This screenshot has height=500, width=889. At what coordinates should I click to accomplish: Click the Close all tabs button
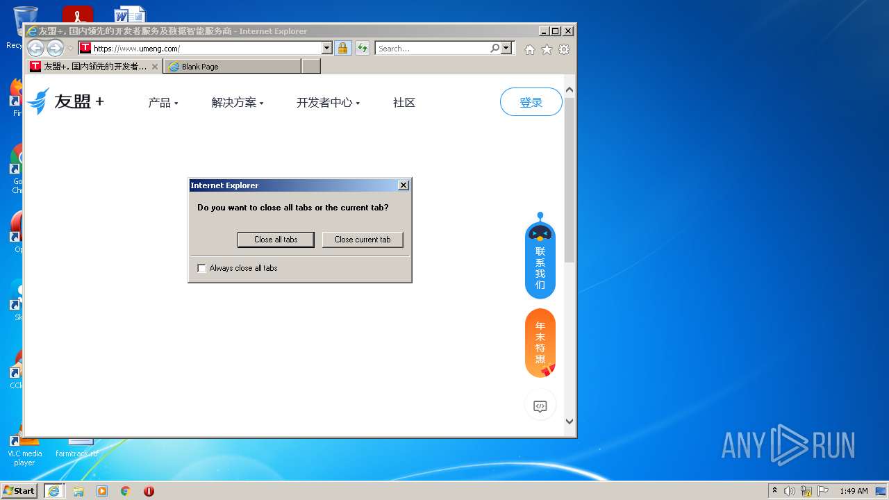276,240
